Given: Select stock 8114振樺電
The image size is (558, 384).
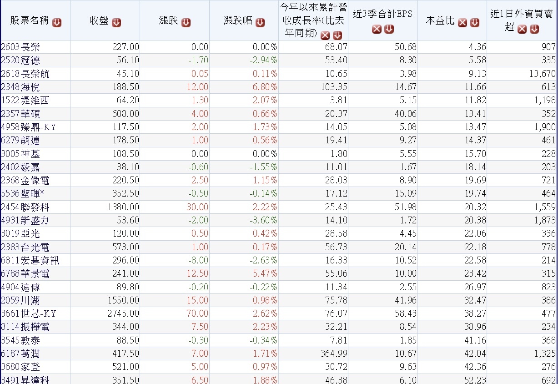Looking at the screenshot, I should pos(25,327).
